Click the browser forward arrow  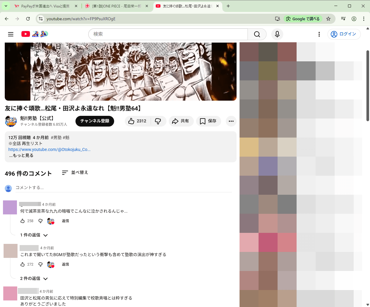click(x=17, y=19)
